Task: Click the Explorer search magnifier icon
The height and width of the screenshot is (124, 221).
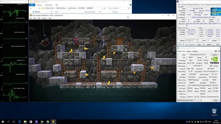Action: 129,8
